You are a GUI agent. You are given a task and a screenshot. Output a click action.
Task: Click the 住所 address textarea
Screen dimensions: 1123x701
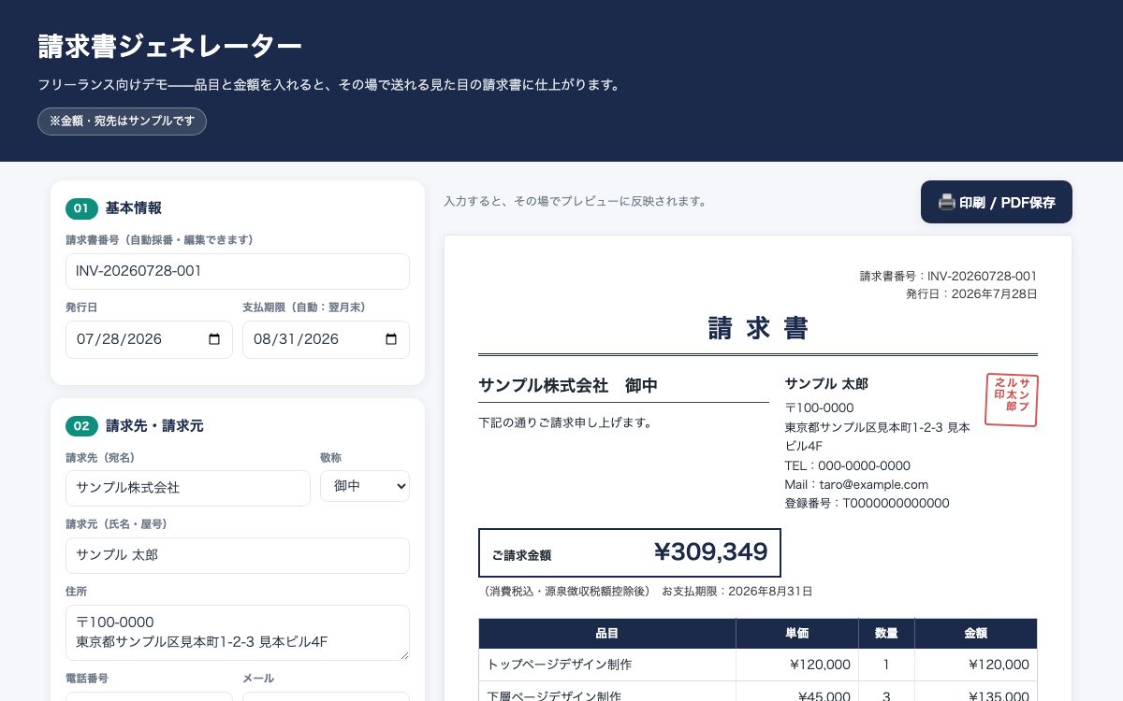pyautogui.click(x=238, y=633)
